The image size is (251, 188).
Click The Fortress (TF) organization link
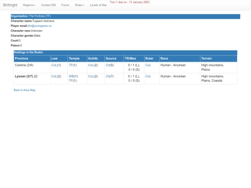coord(40,16)
